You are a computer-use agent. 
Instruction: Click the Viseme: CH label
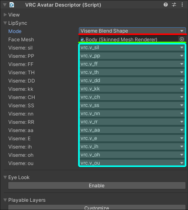(x=21, y=97)
